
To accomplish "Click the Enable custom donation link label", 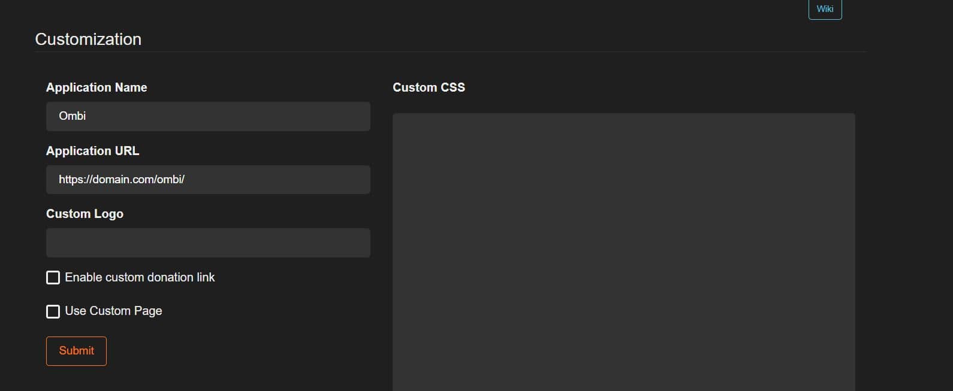I will pos(140,277).
